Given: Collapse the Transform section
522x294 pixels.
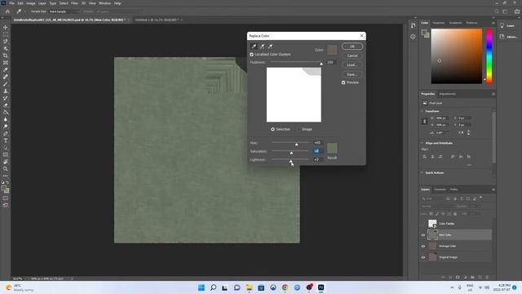Looking at the screenshot, I should (x=422, y=111).
